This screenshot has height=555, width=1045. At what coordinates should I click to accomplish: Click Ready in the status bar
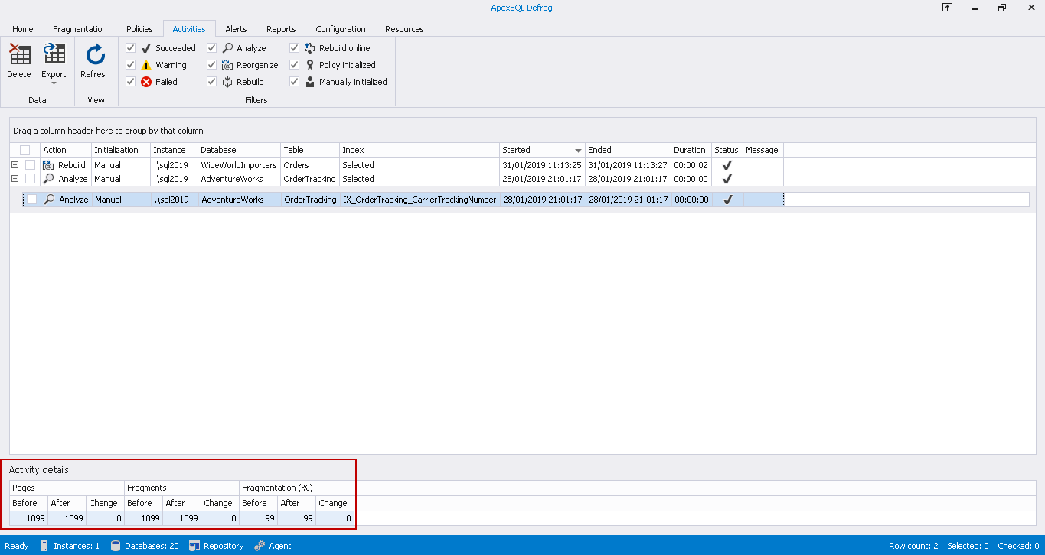tap(16, 545)
